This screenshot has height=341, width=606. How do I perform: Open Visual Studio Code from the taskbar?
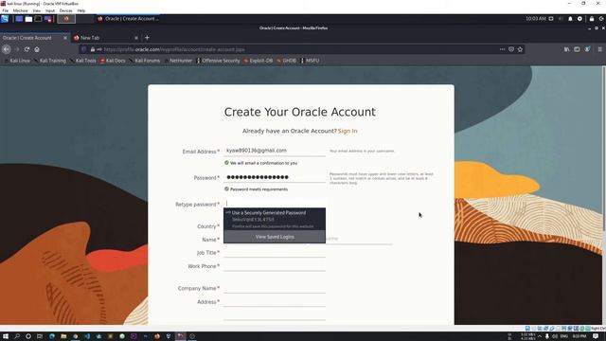pyautogui.click(x=87, y=336)
